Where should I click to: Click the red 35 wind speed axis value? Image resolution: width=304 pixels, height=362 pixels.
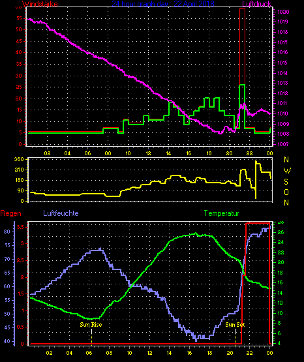click(19, 64)
